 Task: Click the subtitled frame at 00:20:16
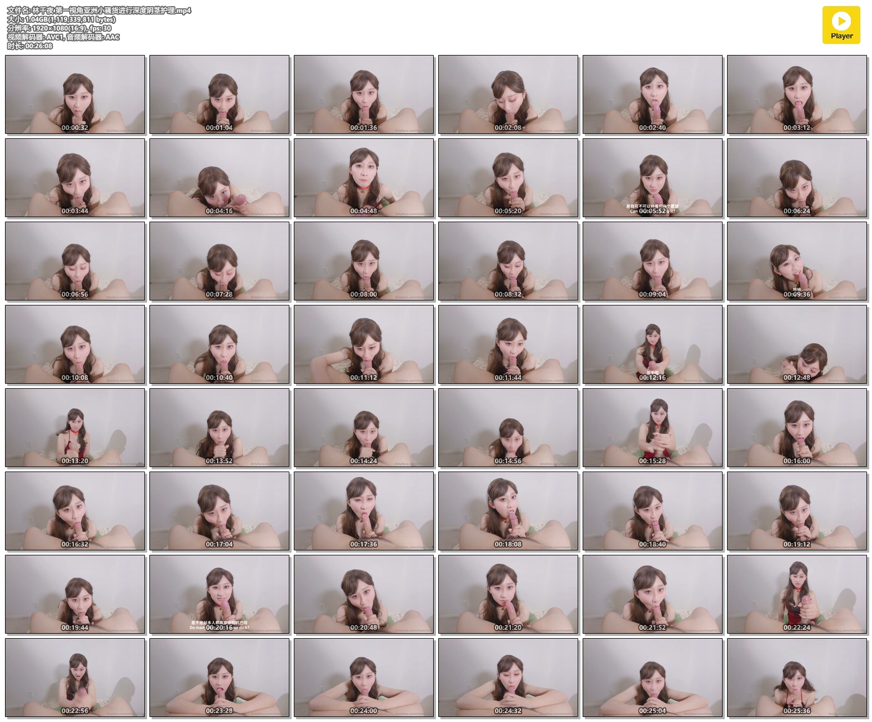coord(219,594)
